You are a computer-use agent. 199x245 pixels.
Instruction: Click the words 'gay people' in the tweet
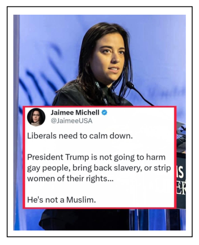pyautogui.click(x=48, y=168)
